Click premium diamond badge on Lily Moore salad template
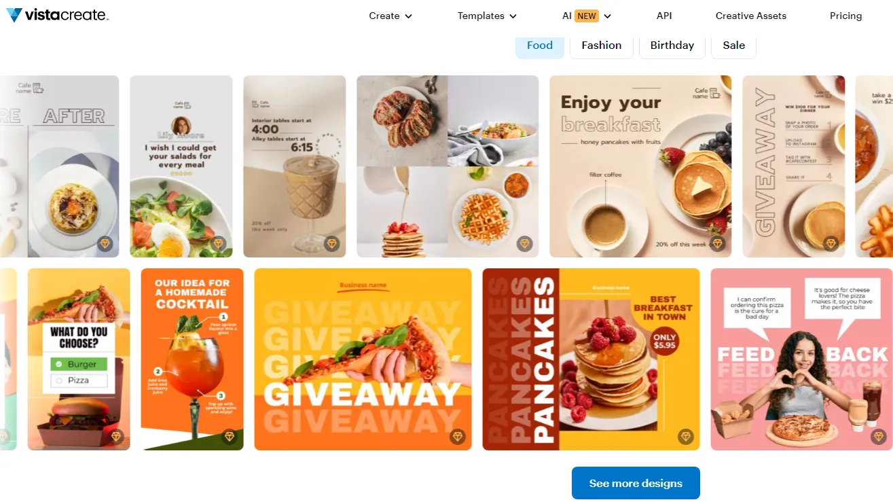 (x=218, y=243)
